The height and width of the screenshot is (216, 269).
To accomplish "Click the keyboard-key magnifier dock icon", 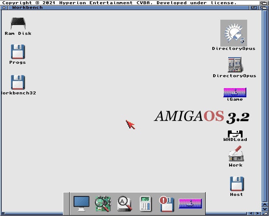I will point(125,204).
